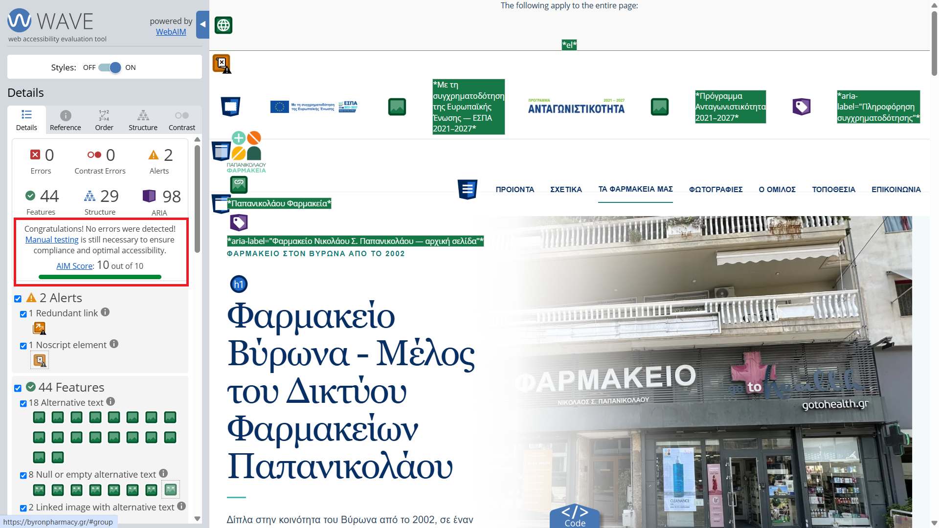Uncheck the 1 Redundant link checkbox

point(23,314)
